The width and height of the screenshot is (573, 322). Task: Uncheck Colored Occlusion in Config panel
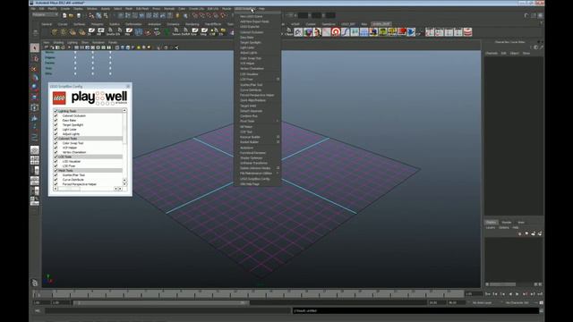point(56,115)
